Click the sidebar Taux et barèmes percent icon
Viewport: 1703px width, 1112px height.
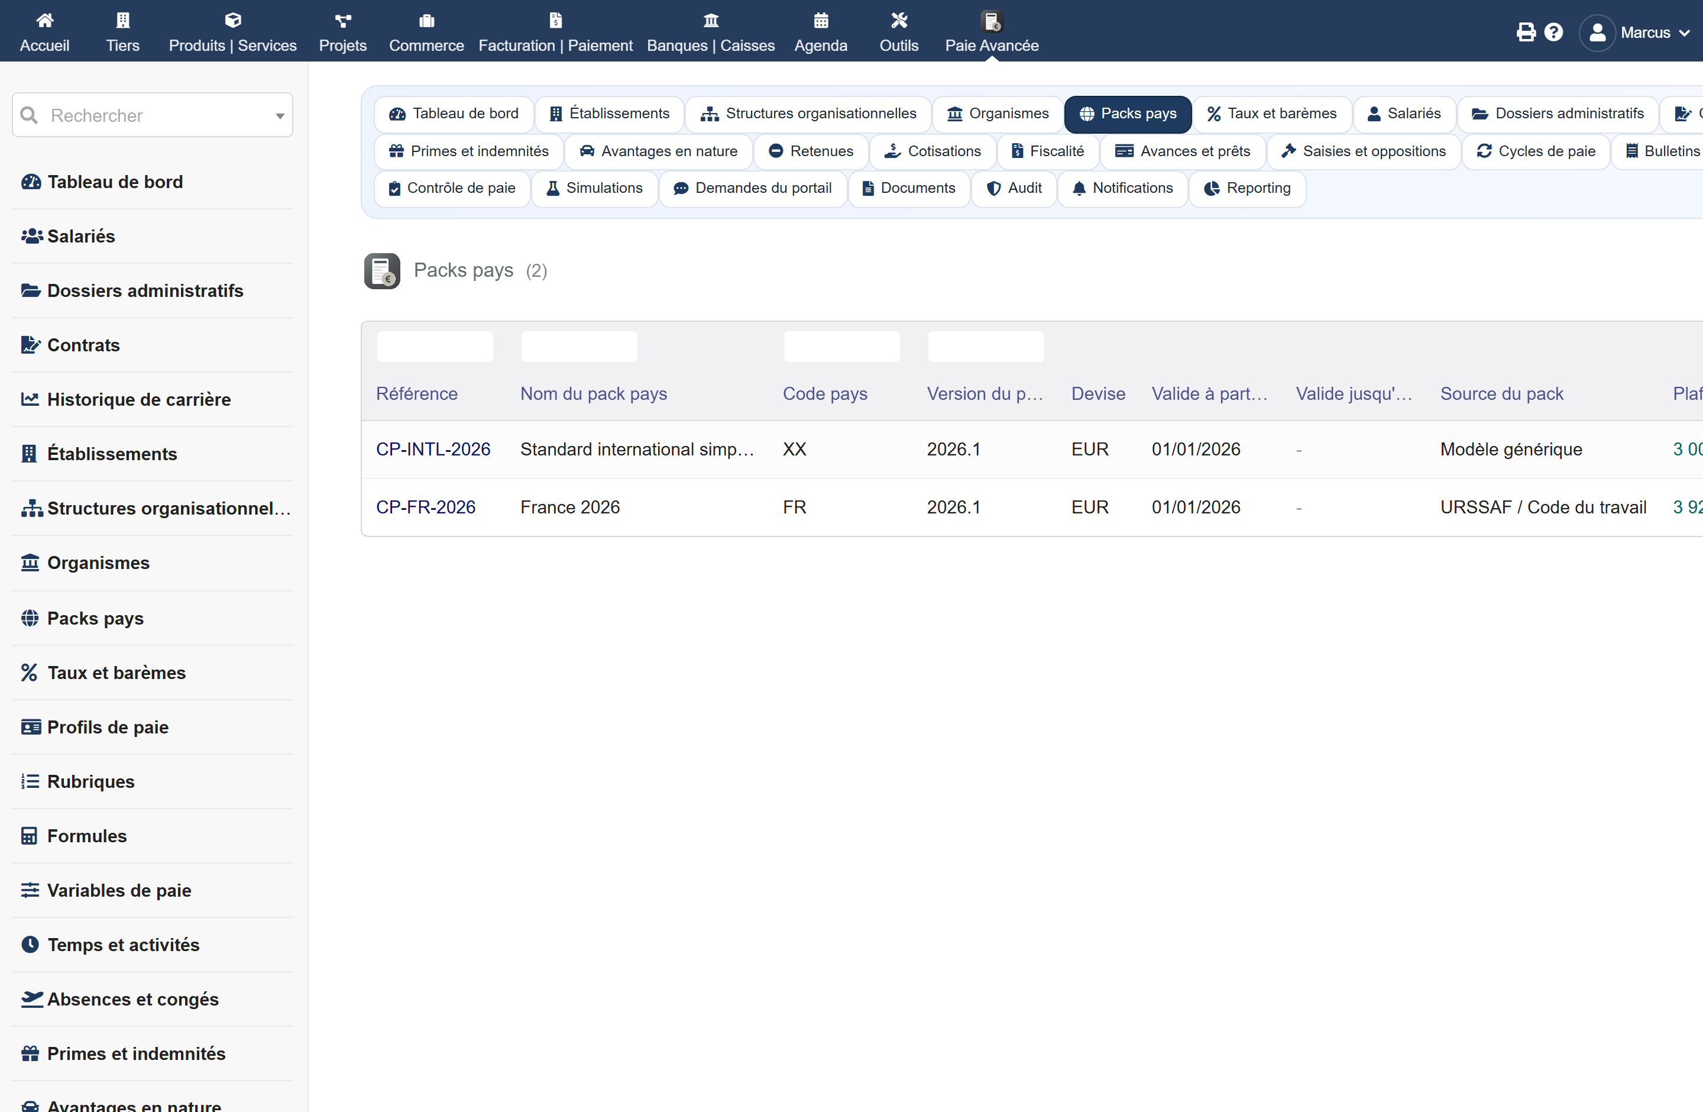[x=30, y=673]
